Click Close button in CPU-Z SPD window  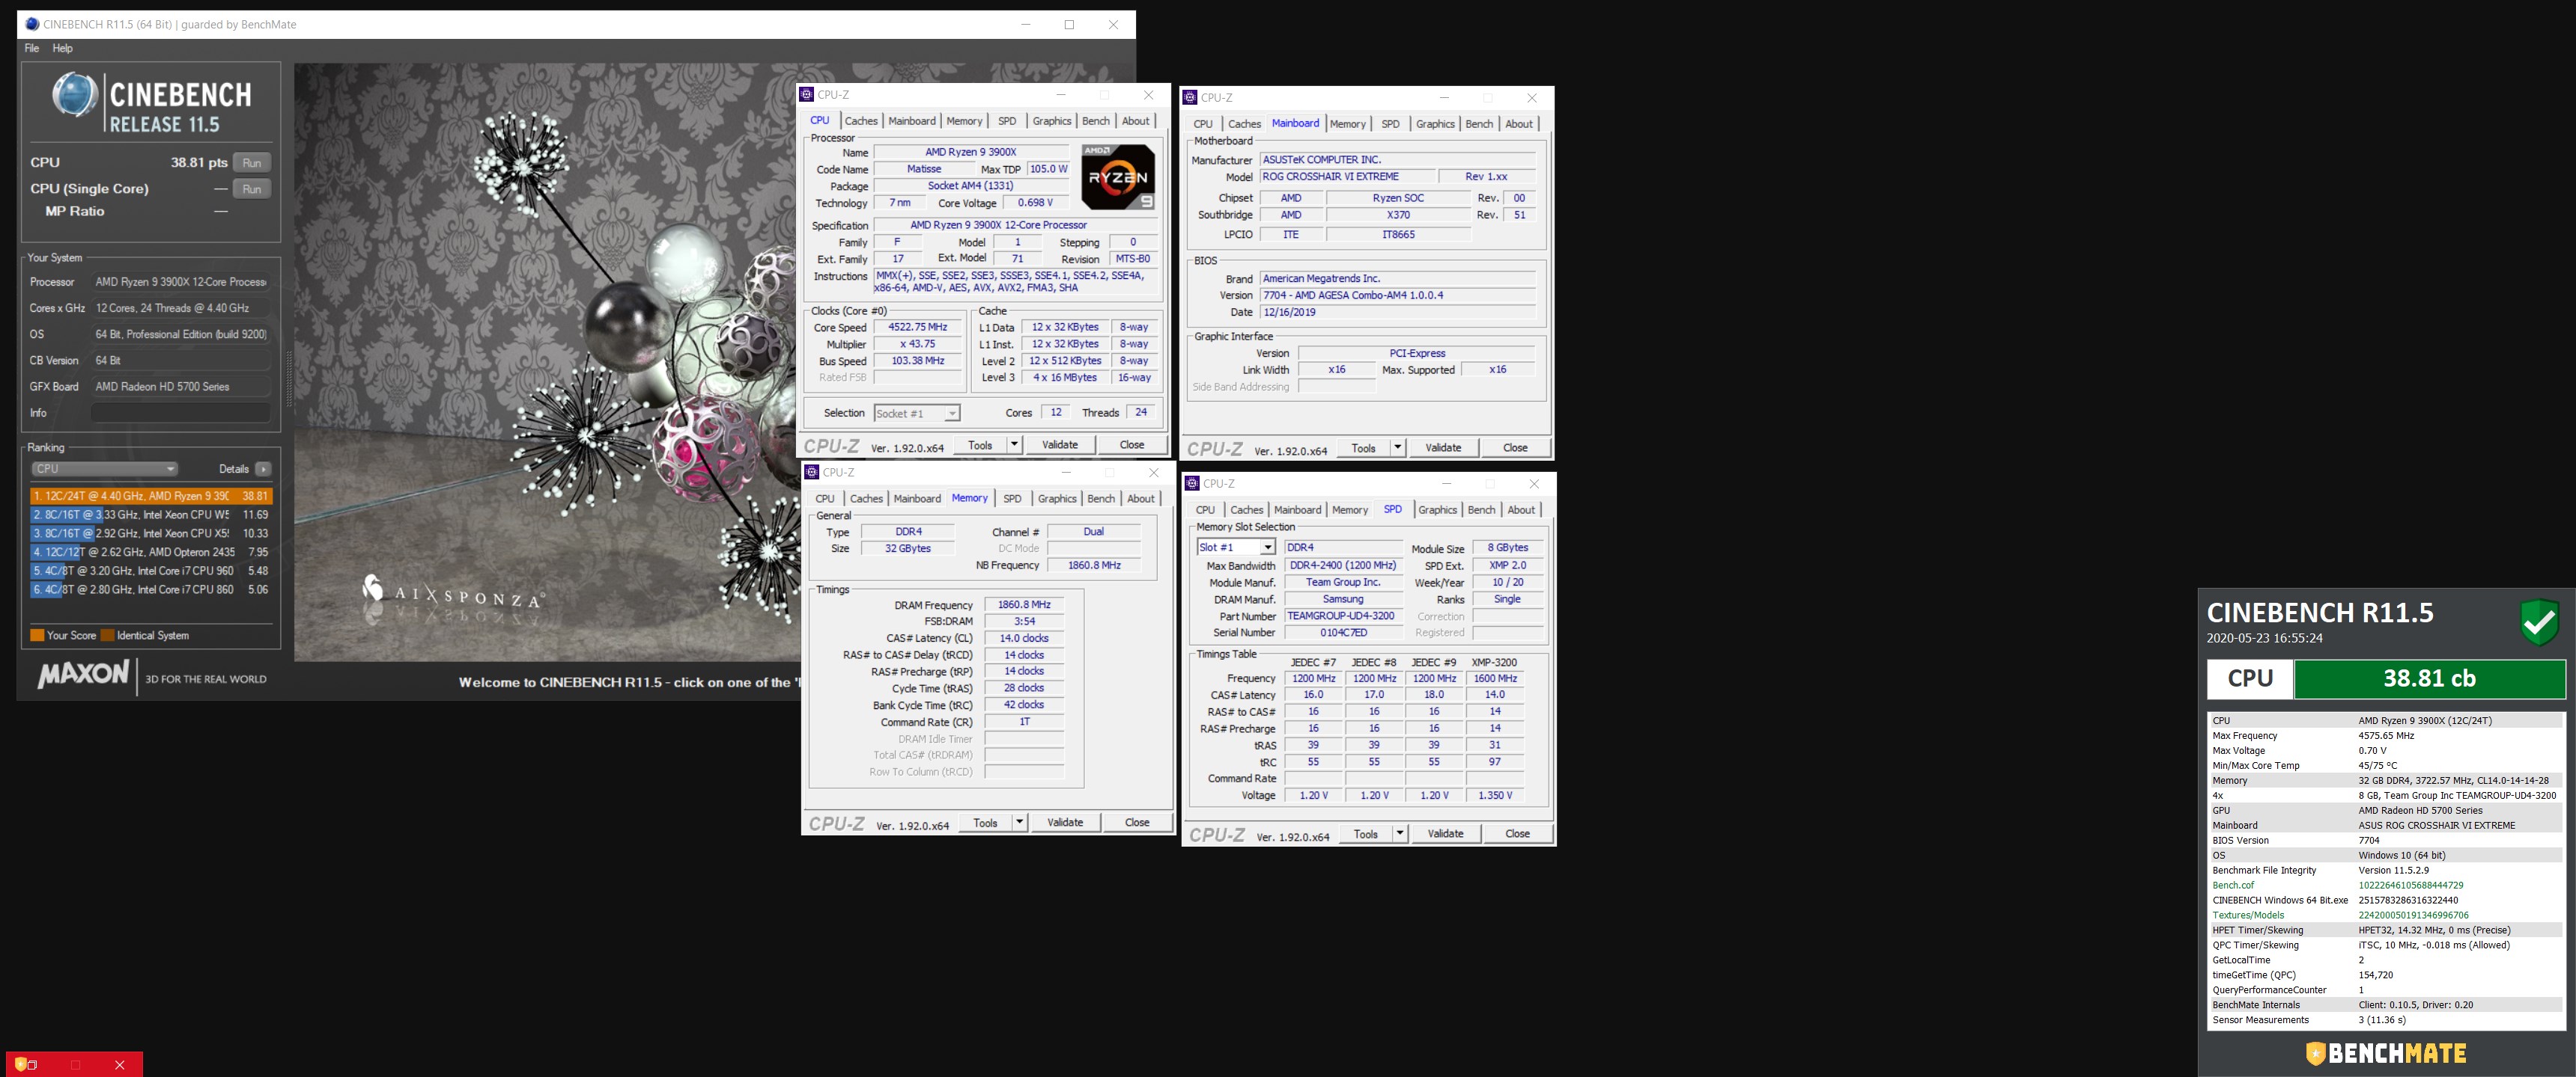point(1517,833)
